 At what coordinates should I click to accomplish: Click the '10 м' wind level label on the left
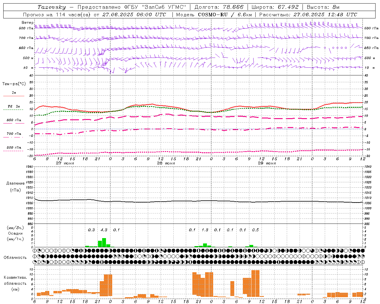[x=28, y=68]
